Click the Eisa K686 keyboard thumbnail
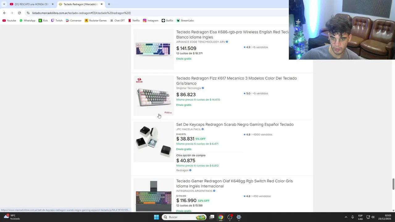Image resolution: width=395 pixels, height=222 pixels. [153, 49]
